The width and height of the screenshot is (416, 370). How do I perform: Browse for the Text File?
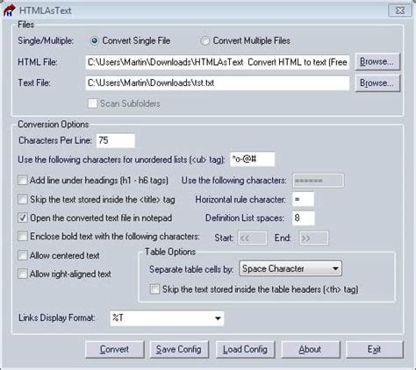click(x=377, y=83)
